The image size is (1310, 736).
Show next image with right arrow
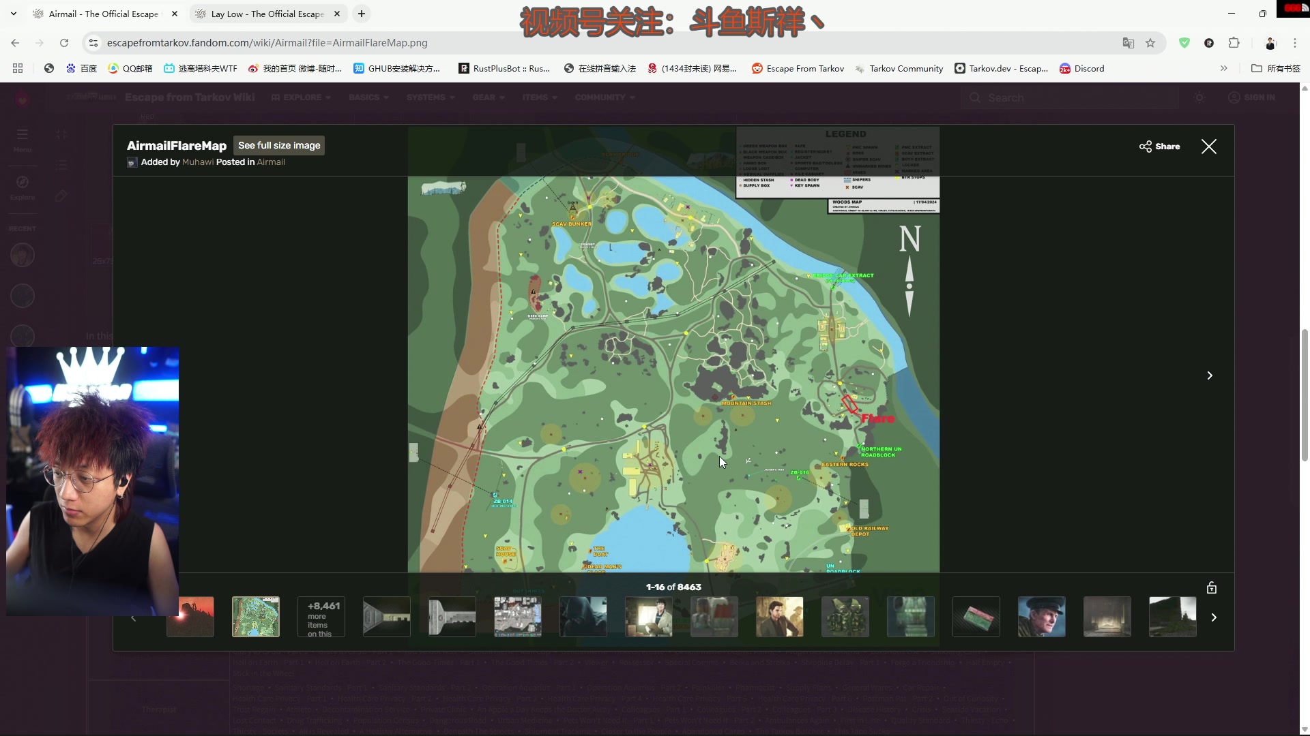coord(1210,375)
